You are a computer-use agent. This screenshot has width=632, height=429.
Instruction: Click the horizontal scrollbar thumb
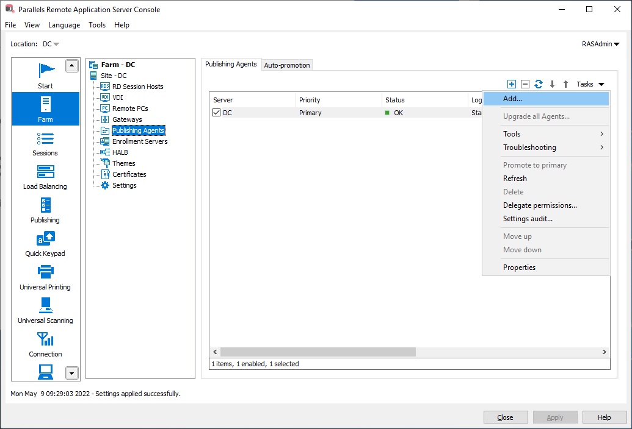pos(318,352)
